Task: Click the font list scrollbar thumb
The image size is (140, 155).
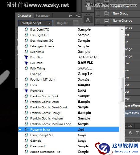Action: click(x=122, y=89)
